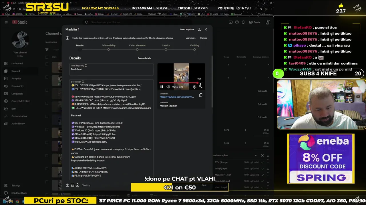366x205 pixels.
Task: Click the Audio library icon
Action: 6,124
